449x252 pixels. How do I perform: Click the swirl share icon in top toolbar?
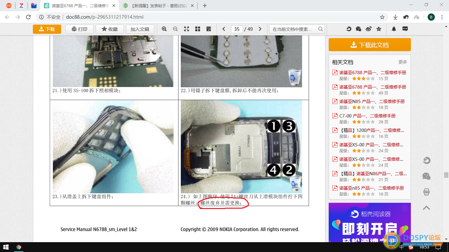(x=349, y=29)
